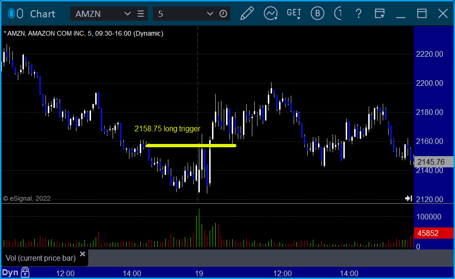This screenshot has height=279, width=455.
Task: Select the pencil drawing tools icon
Action: coord(247,14)
